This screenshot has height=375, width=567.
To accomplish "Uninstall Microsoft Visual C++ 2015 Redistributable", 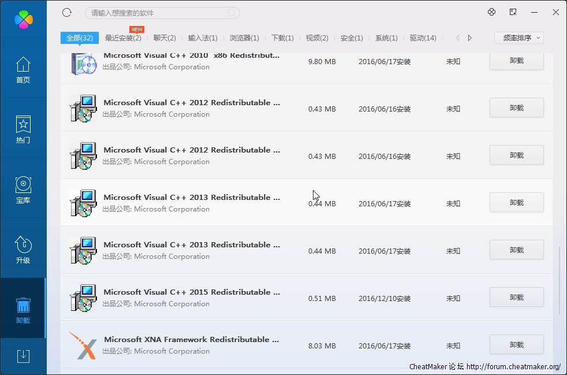I will [516, 298].
